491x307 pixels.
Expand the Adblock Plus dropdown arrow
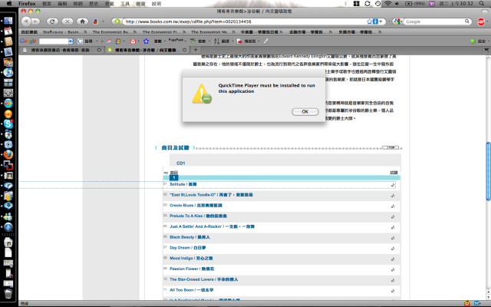tap(488, 22)
